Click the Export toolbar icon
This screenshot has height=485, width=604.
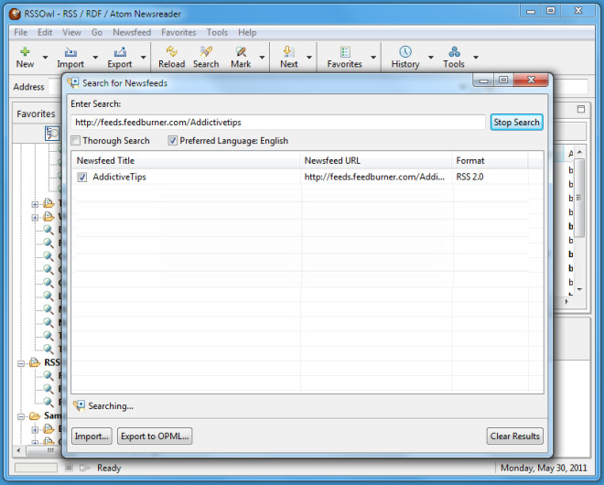(120, 51)
